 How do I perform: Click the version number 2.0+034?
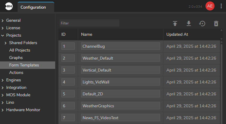click(195, 7)
